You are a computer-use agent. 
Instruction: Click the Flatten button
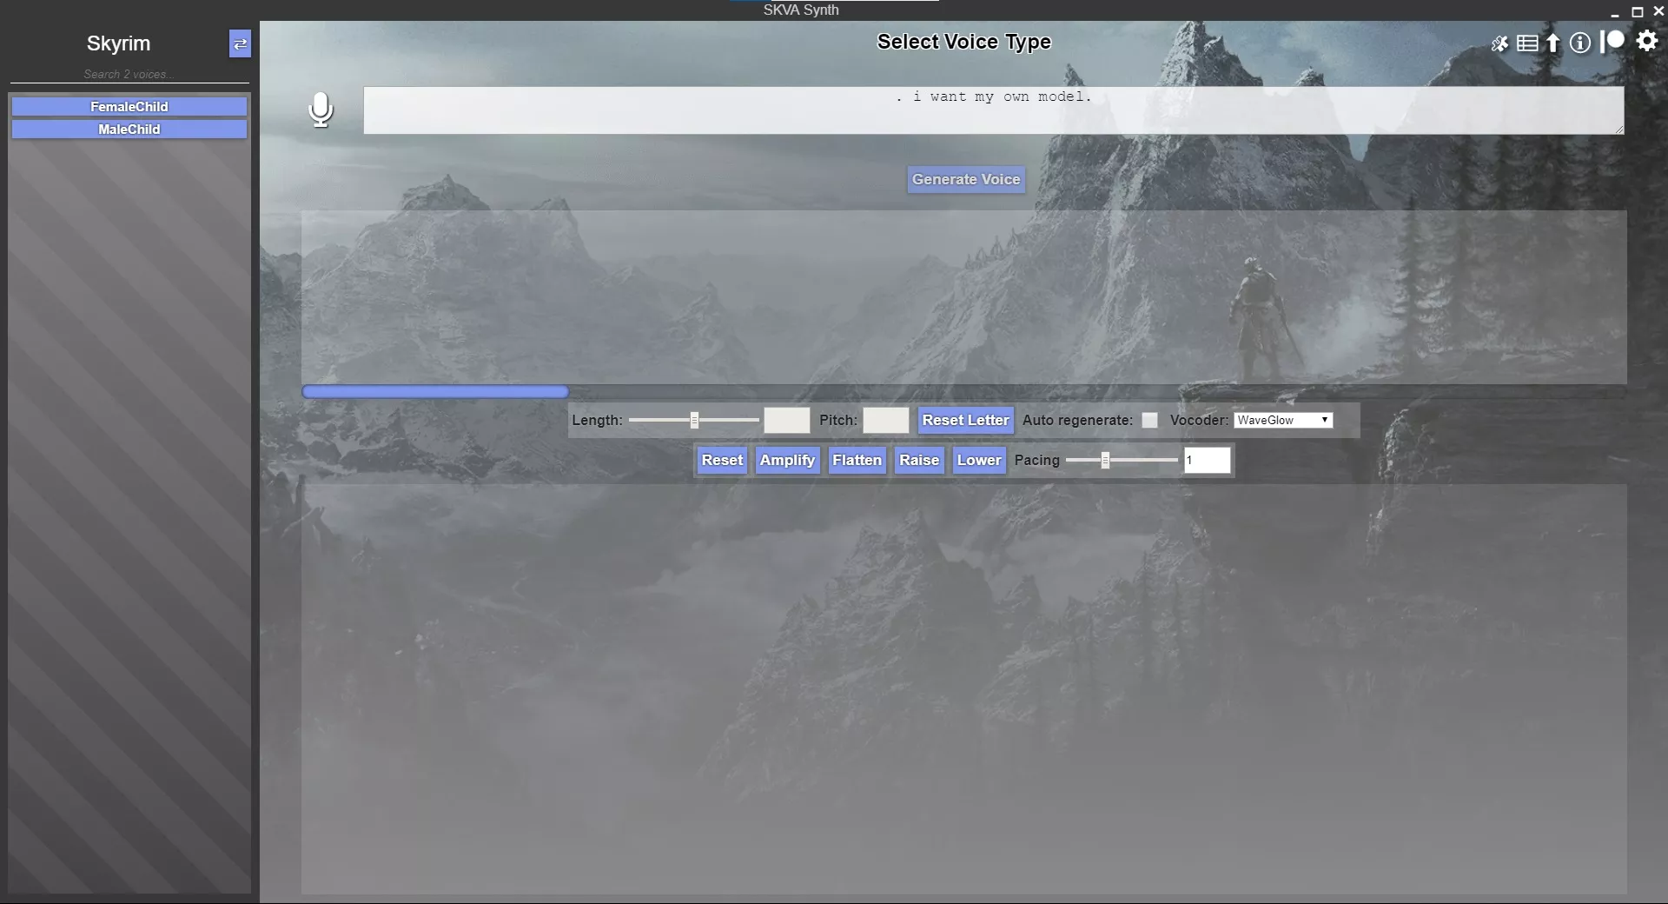[x=857, y=460]
